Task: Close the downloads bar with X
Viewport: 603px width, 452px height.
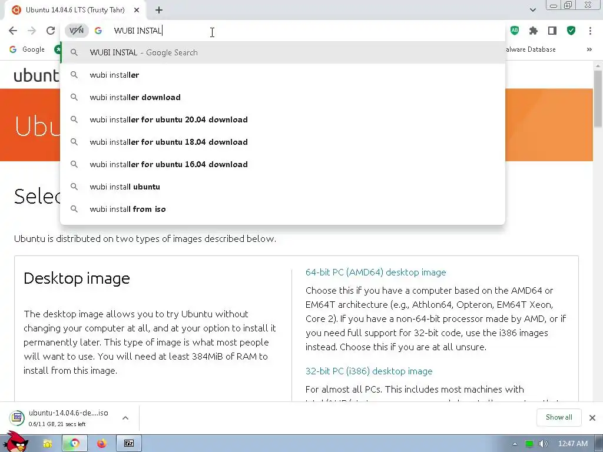Action: (x=592, y=418)
